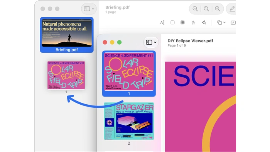The image size is (270, 152).
Task: Choose the Redact tool in markup bar
Action: 182,22
